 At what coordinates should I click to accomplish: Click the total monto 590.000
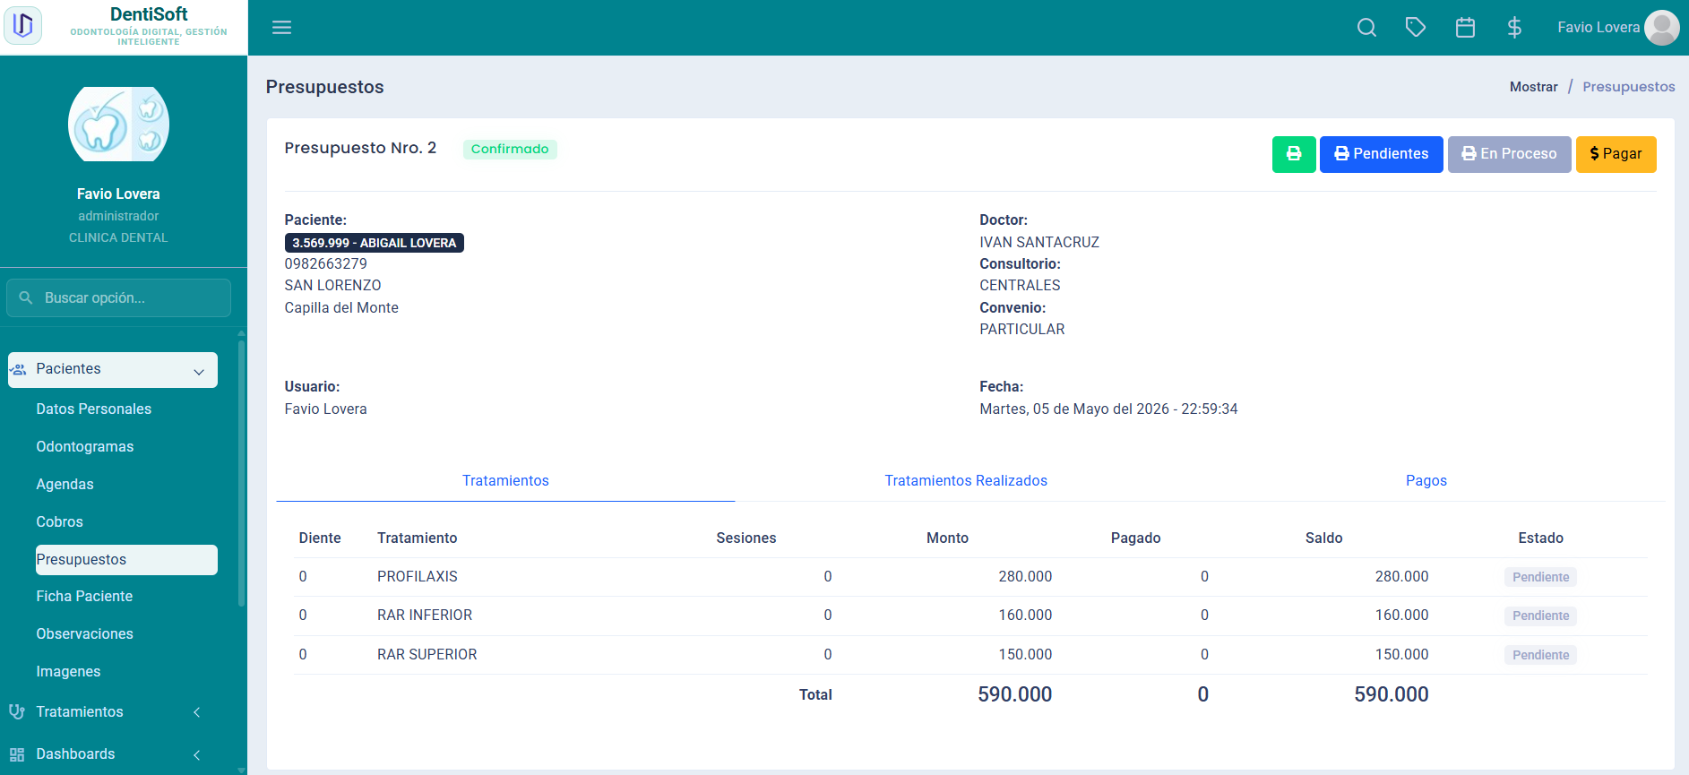tap(1015, 694)
